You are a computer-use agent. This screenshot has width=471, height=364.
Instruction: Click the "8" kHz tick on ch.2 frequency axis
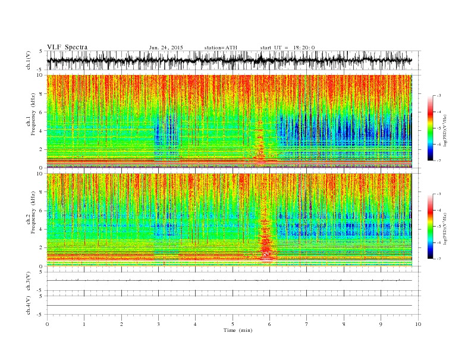[42, 192]
